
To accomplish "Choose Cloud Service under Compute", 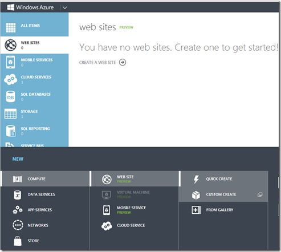I will click(134, 226).
